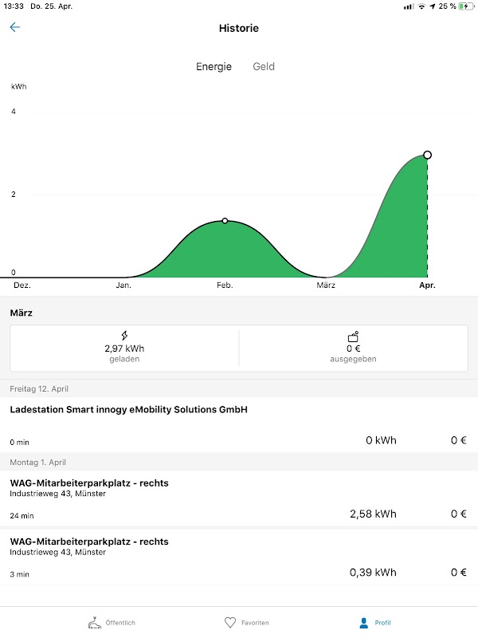
Task: Open Öffentlich charging map icon
Action: pyautogui.click(x=95, y=623)
